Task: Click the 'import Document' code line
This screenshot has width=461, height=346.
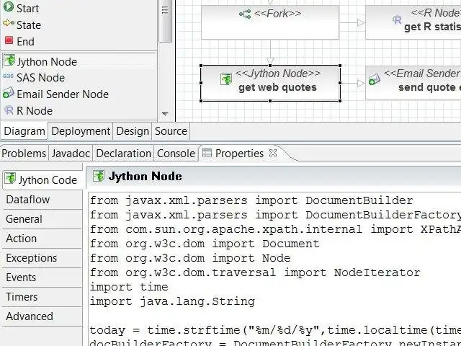Action: coord(205,244)
